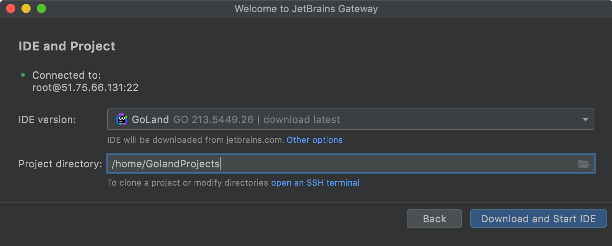This screenshot has width=612, height=246.
Task: Click open an SSH terminal link
Action: [315, 183]
